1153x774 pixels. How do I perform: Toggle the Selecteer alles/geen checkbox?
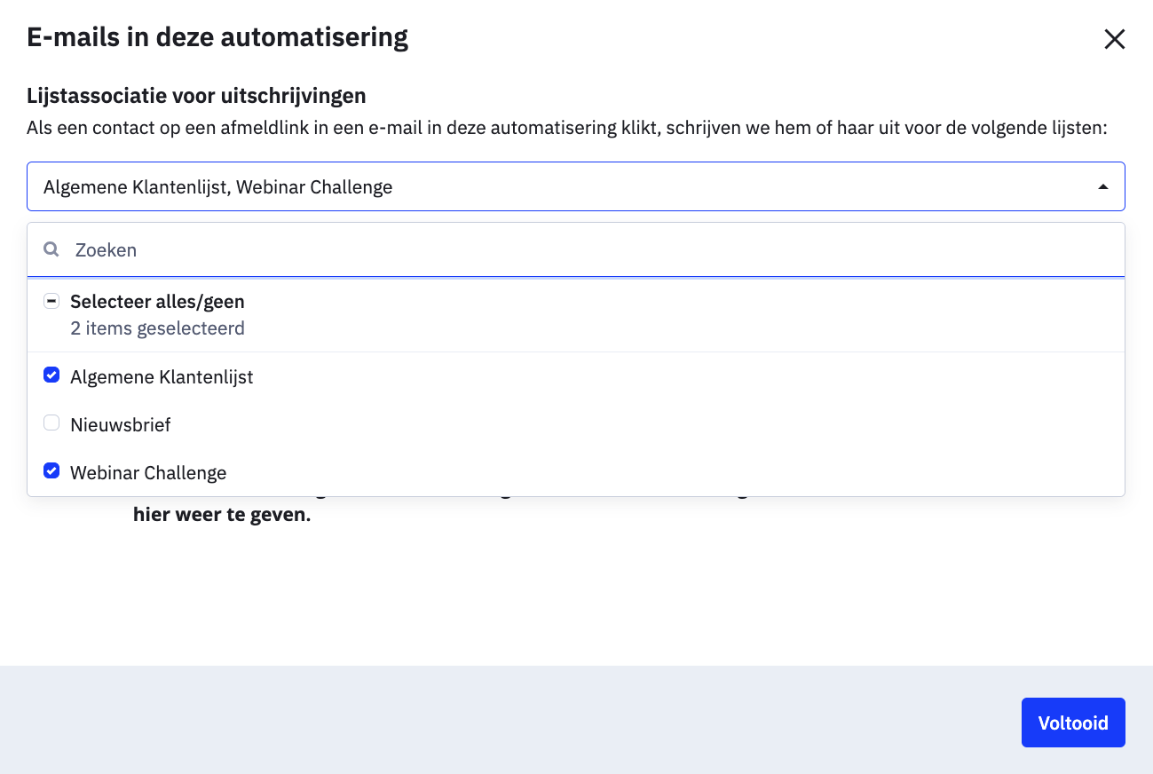click(51, 302)
